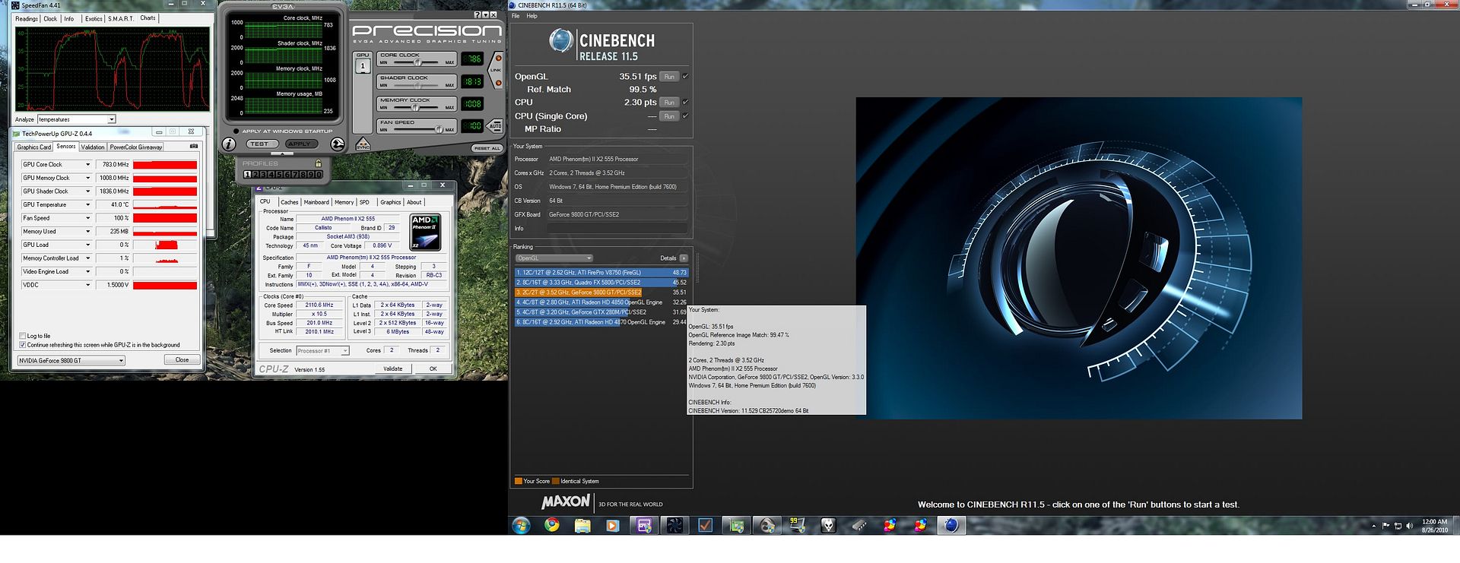Open Windows Explorer from the taskbar
This screenshot has width=1460, height=563.
(x=582, y=525)
